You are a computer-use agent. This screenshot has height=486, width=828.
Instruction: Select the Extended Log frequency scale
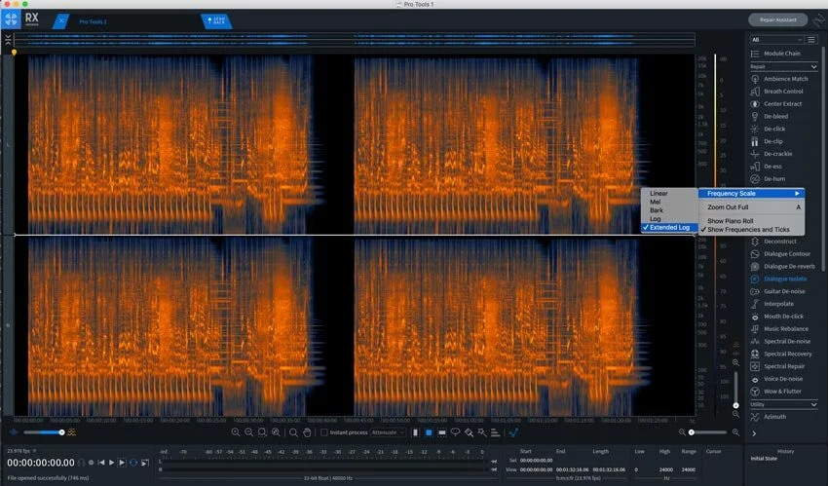pyautogui.click(x=669, y=228)
